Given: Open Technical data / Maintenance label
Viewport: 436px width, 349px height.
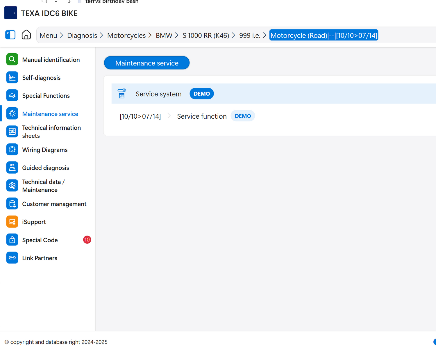Looking at the screenshot, I should 44,186.
